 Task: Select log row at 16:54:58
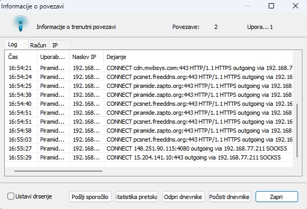click(x=149, y=131)
